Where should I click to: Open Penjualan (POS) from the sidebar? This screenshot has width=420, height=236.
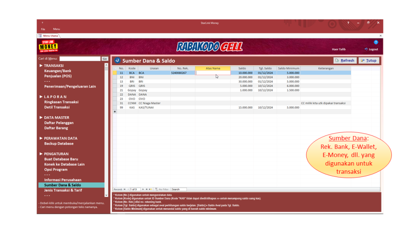[x=58, y=76]
